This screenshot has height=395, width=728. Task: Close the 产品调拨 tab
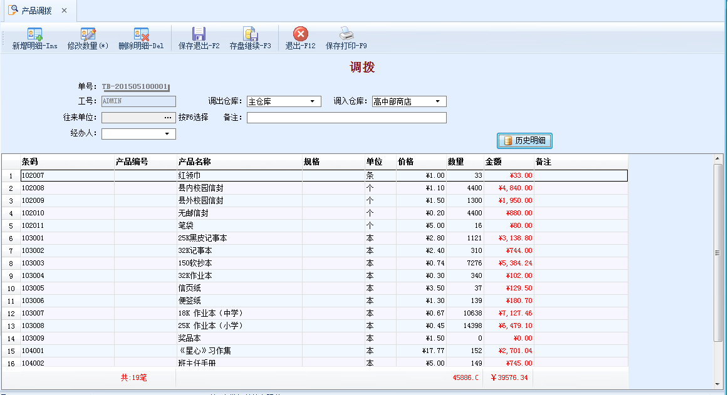click(x=65, y=11)
